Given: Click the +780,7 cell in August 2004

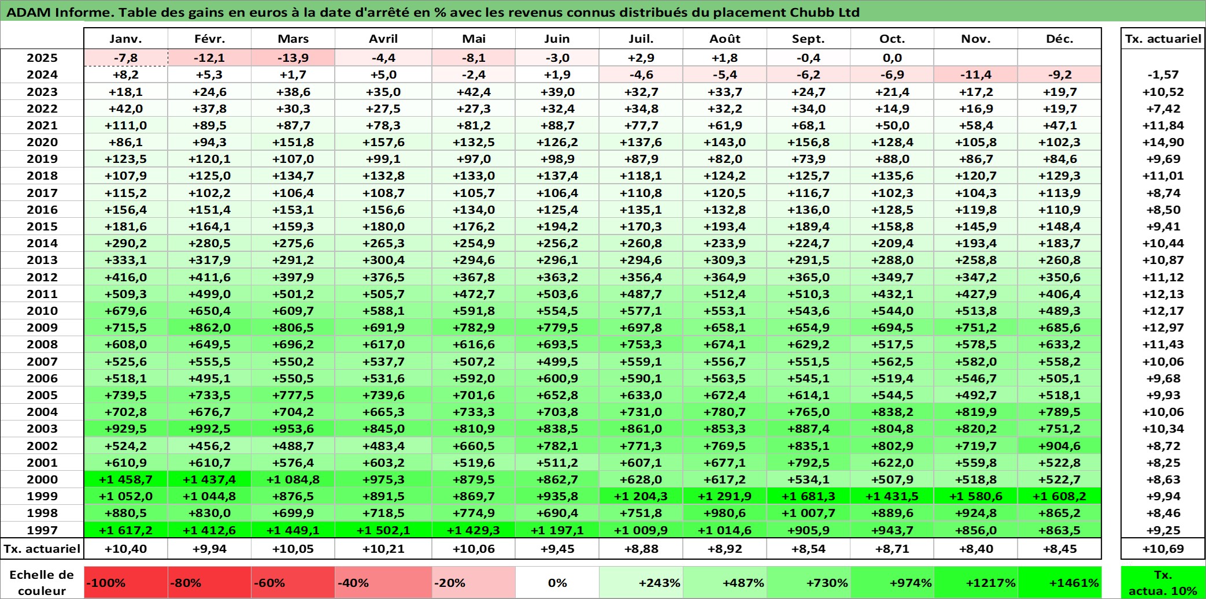Looking at the screenshot, I should click(x=725, y=412).
